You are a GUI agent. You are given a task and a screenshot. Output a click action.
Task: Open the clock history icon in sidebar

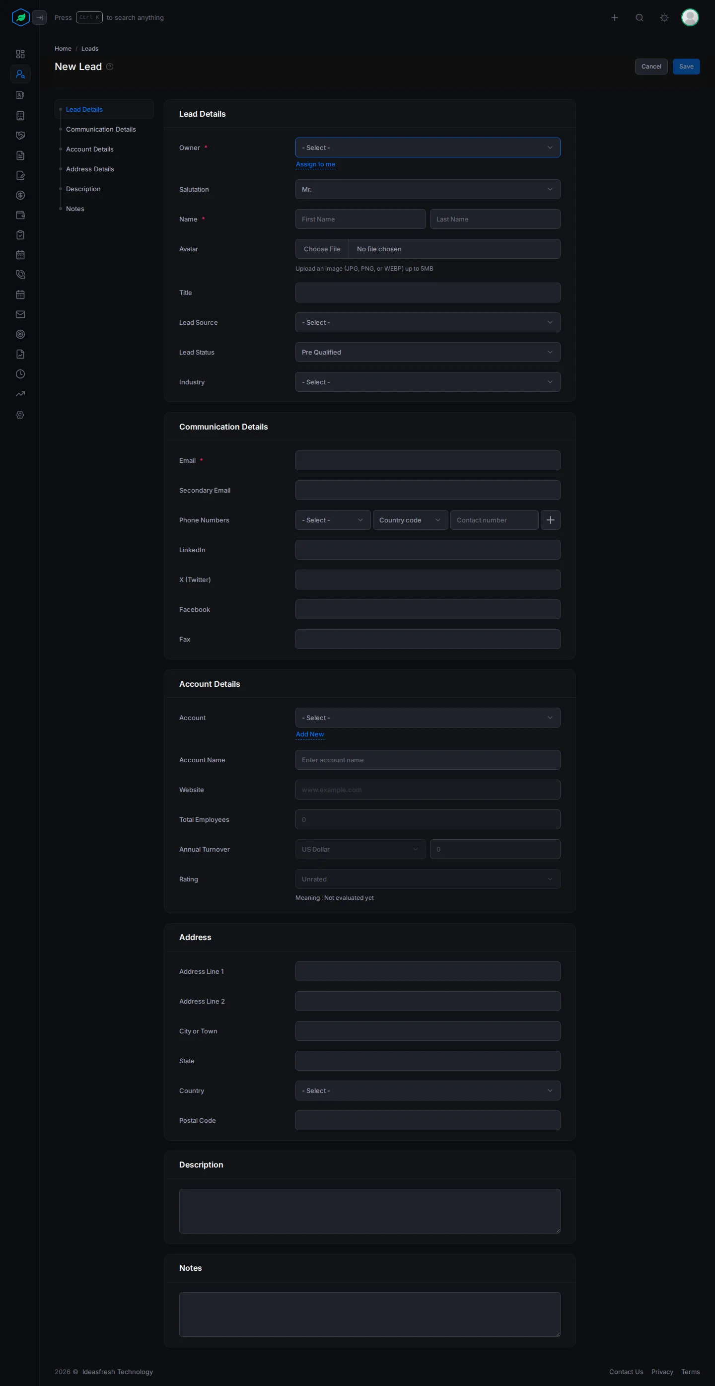(x=20, y=374)
